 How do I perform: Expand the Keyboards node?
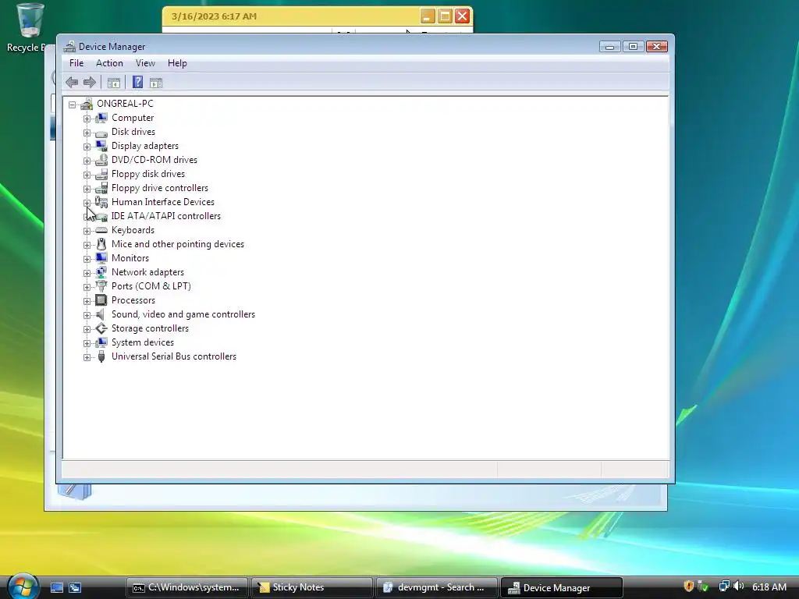coord(87,231)
